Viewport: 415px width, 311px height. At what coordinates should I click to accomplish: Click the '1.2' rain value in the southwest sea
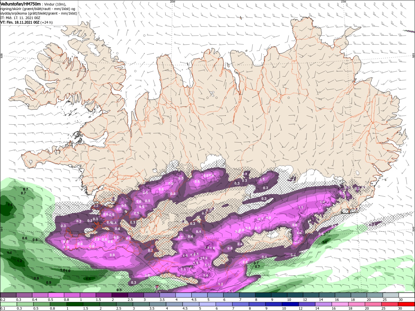[x=19, y=261]
